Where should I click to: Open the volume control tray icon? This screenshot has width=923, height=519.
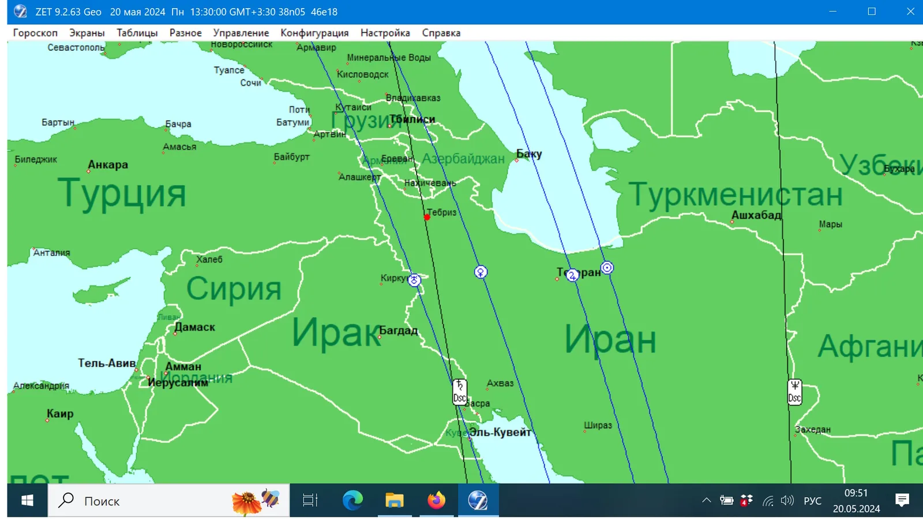pyautogui.click(x=787, y=501)
